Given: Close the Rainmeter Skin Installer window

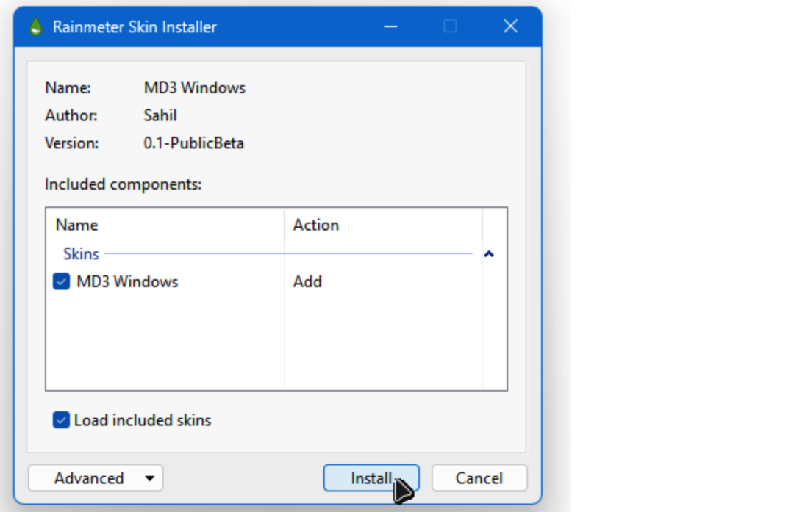Looking at the screenshot, I should (x=511, y=27).
